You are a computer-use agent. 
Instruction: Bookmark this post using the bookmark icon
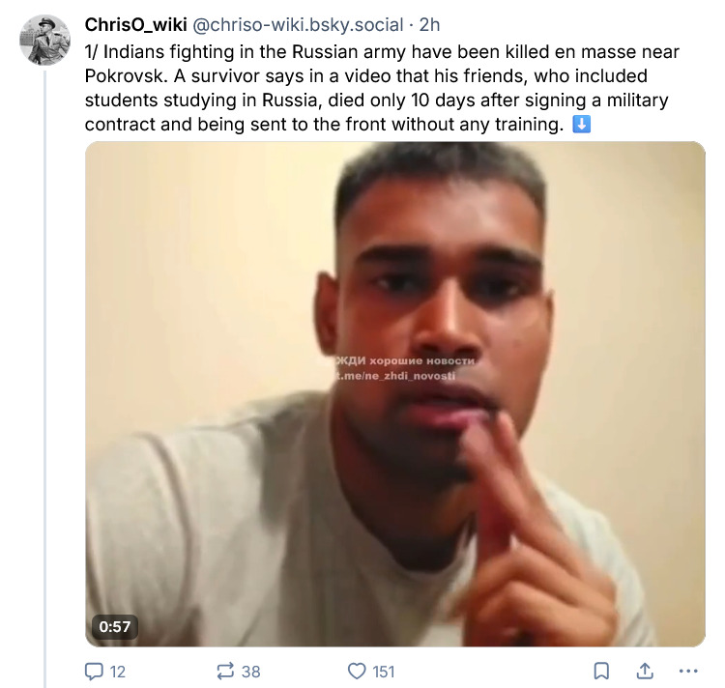pos(600,671)
